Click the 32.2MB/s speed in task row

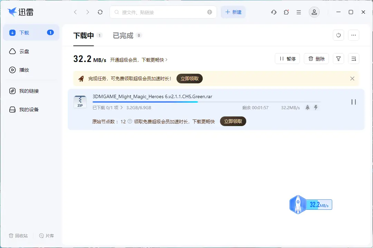290,108
